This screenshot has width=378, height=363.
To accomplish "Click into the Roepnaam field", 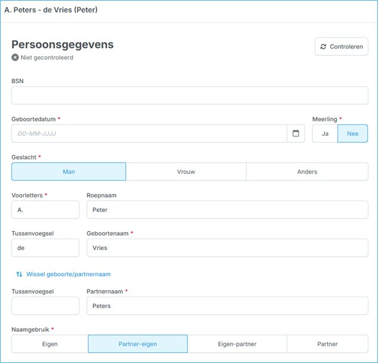I will (227, 210).
